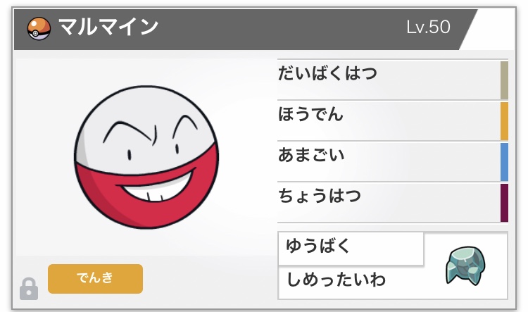This screenshot has height=312, width=528.
Task: Click the Pokémon name マルマイン
Action: tap(108, 27)
